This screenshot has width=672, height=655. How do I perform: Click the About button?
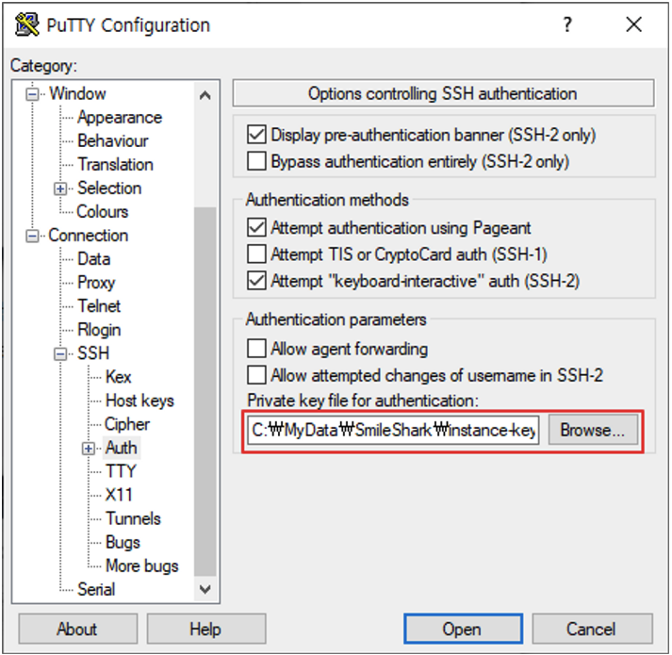click(x=76, y=629)
